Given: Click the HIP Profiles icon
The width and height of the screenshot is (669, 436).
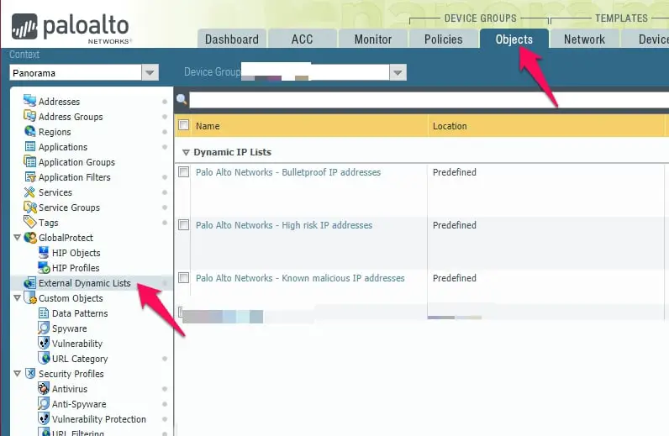Looking at the screenshot, I should 44,268.
